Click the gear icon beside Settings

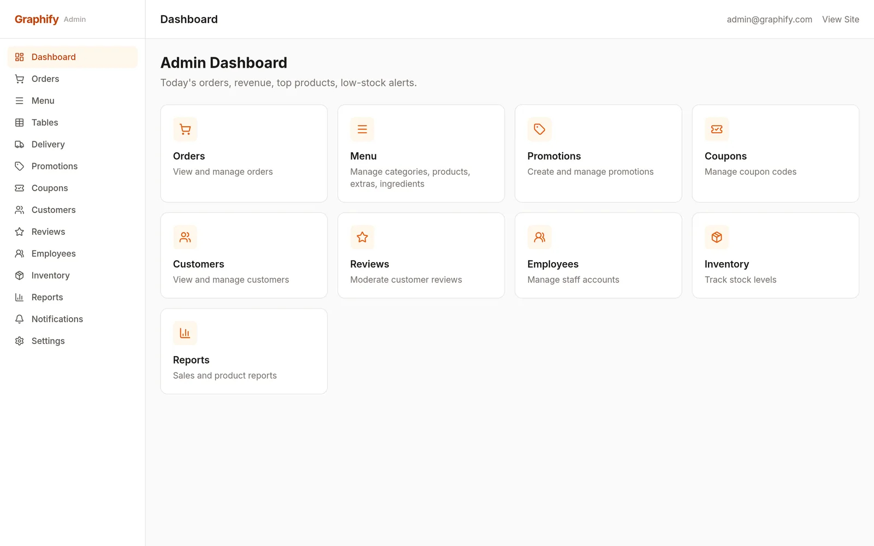20,341
